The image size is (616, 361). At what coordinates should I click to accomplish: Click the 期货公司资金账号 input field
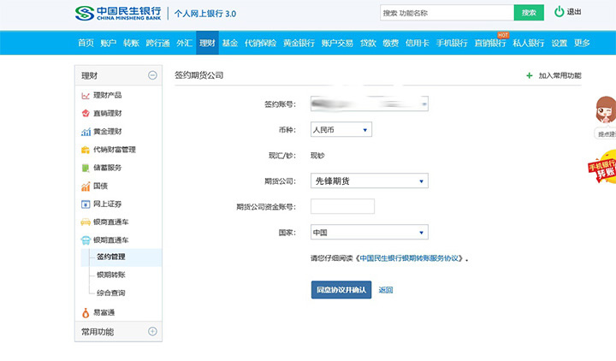[x=342, y=206]
